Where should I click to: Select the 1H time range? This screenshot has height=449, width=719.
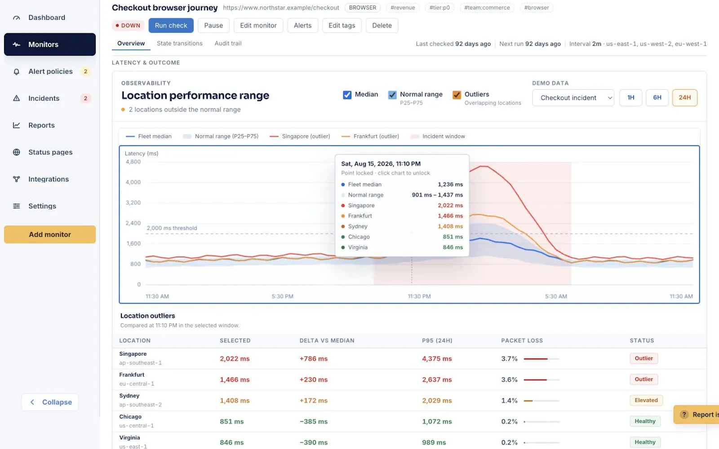[x=631, y=98]
